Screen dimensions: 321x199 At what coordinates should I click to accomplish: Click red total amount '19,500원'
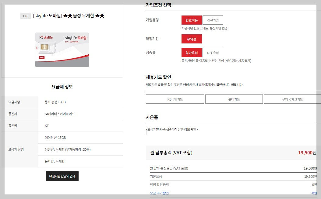(x=307, y=153)
